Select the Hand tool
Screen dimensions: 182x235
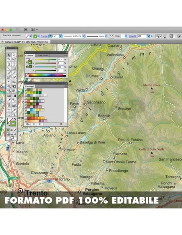coord(9,115)
